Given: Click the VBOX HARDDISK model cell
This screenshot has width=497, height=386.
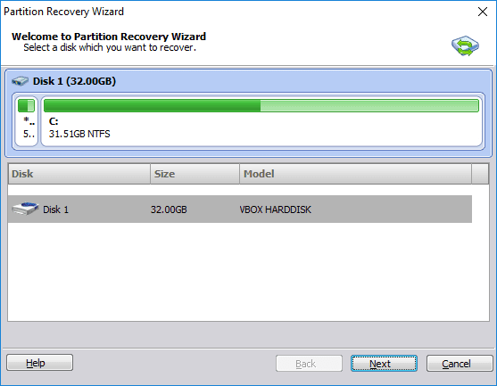Looking at the screenshot, I should [x=275, y=209].
